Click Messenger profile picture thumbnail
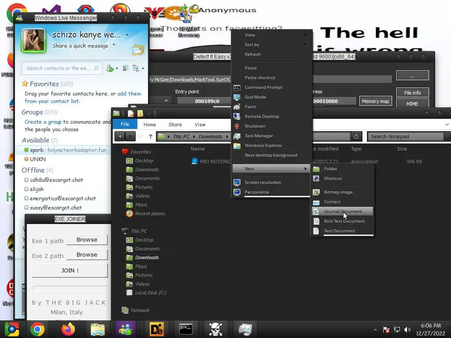The height and width of the screenshot is (338, 451). point(33,40)
